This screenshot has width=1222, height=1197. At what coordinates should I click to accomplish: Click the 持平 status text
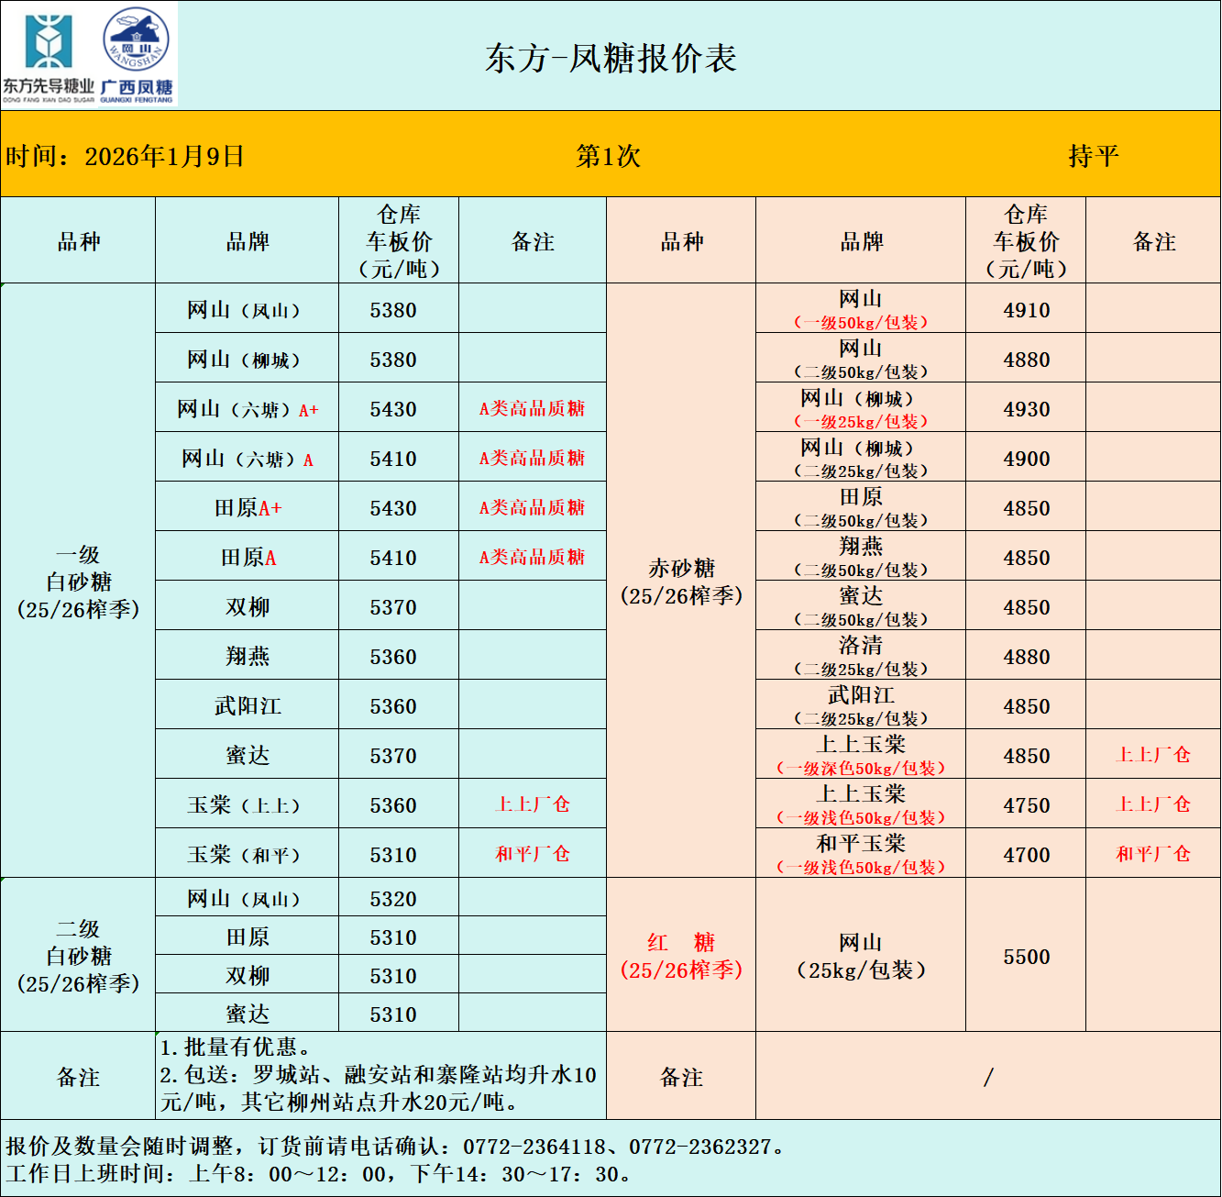pos(1093,156)
